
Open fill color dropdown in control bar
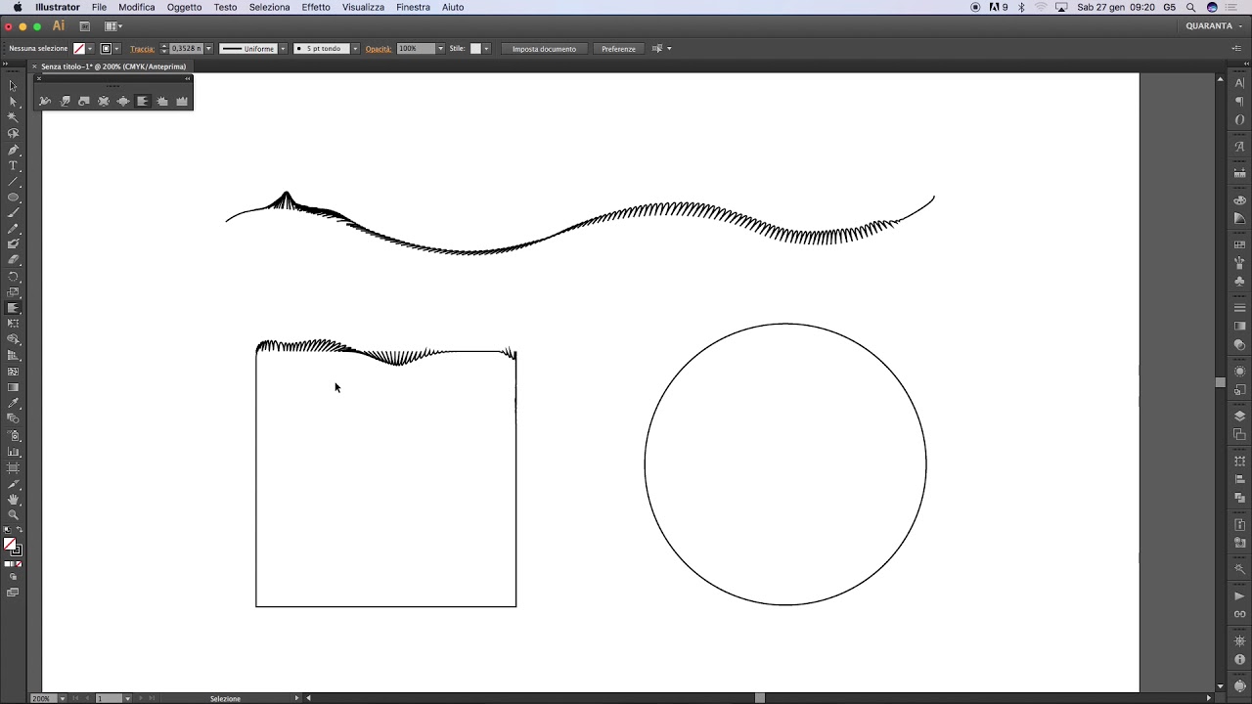[x=90, y=48]
